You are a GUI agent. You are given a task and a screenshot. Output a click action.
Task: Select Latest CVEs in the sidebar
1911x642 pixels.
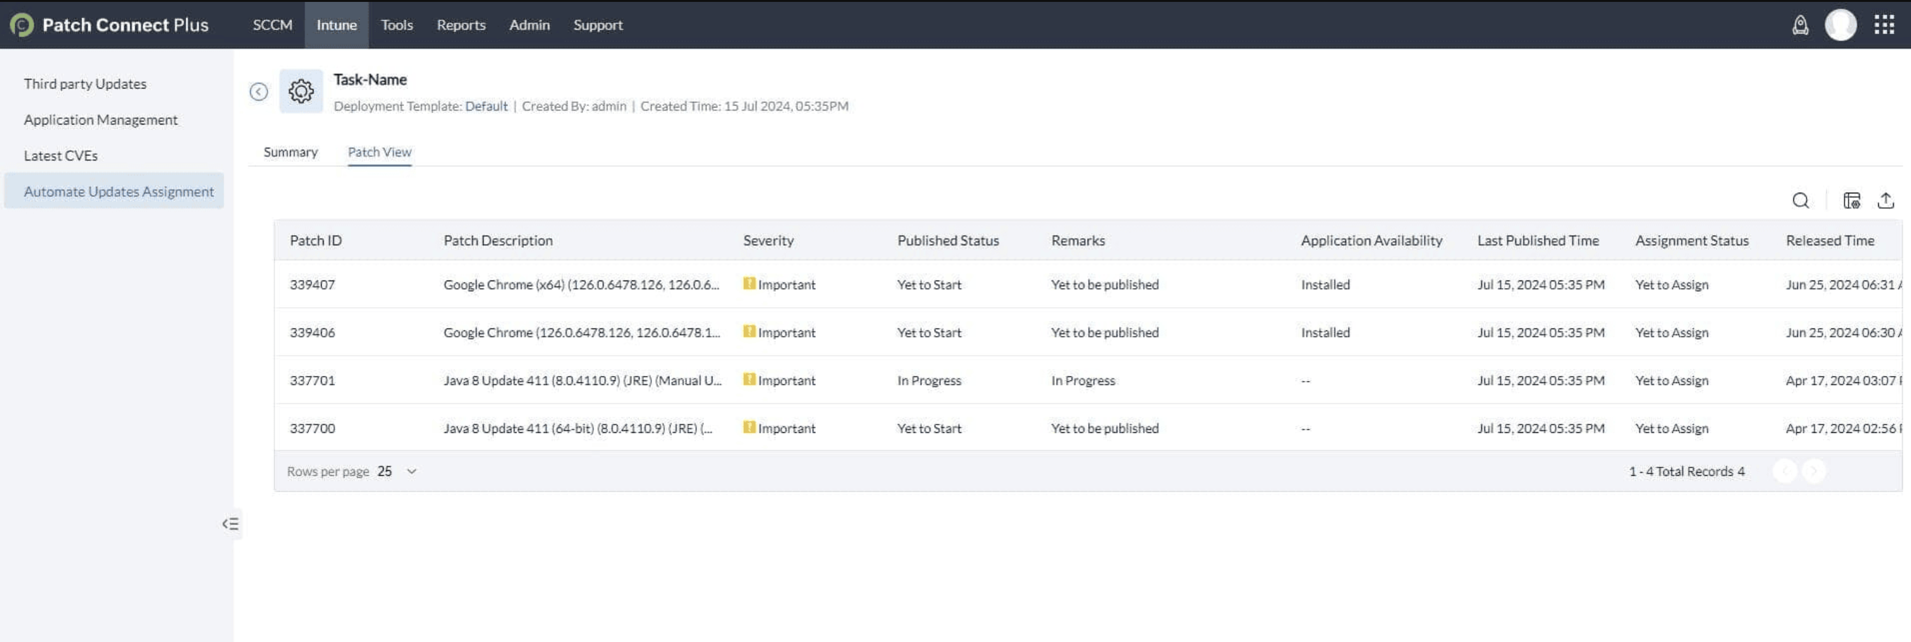61,156
